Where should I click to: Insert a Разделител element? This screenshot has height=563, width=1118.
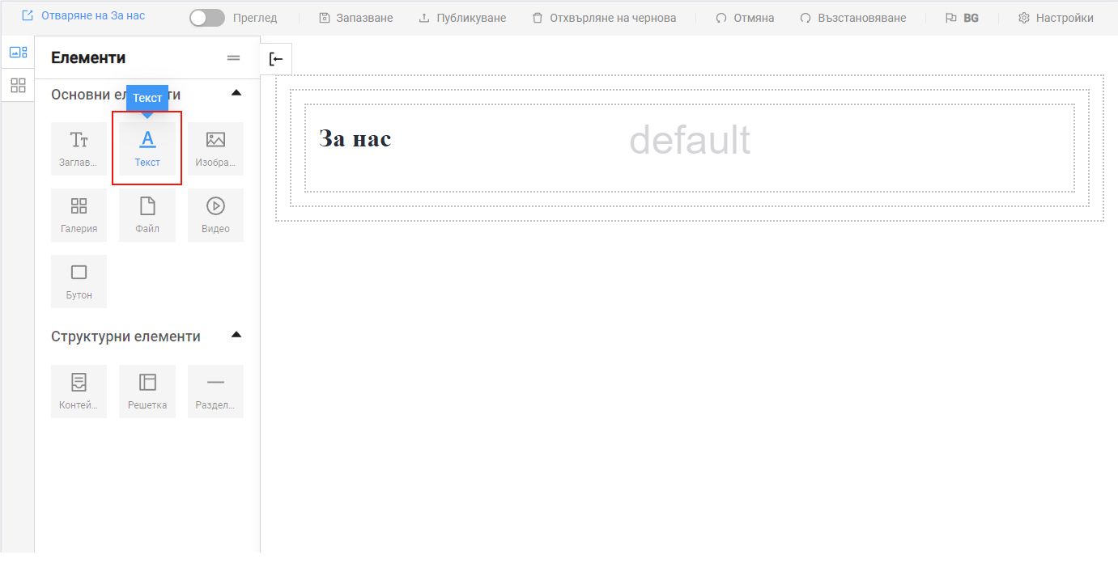point(215,391)
